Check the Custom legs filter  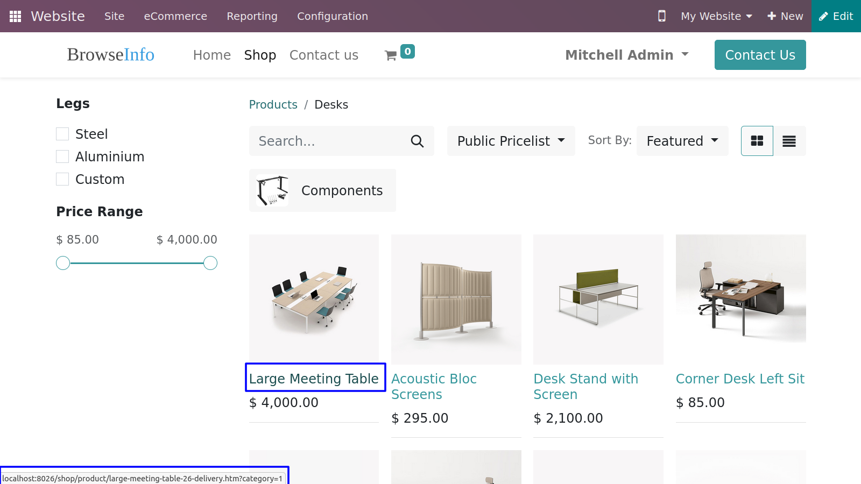tap(62, 179)
